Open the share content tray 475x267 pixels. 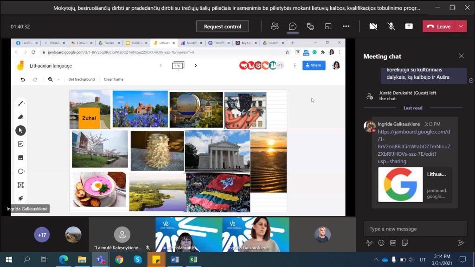click(409, 26)
